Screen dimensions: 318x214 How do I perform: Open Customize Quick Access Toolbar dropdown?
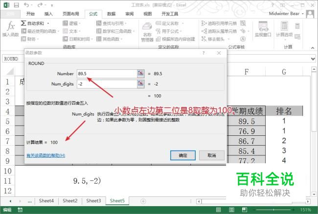pos(52,5)
